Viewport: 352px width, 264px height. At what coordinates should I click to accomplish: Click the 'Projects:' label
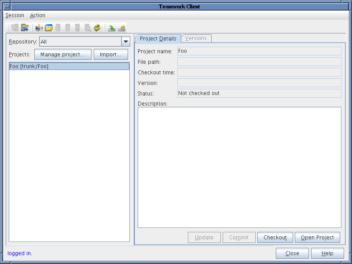pos(19,55)
